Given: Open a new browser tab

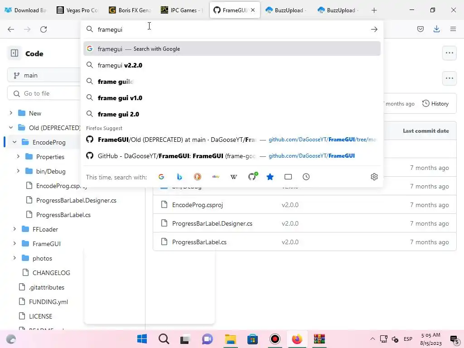Looking at the screenshot, I should click(x=374, y=10).
